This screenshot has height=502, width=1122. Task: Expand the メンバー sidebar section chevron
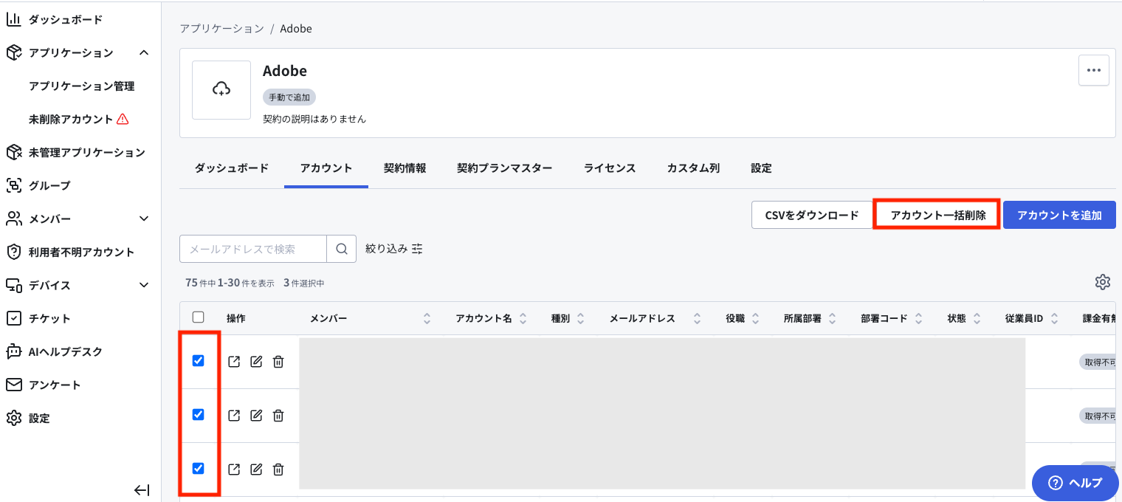(144, 219)
